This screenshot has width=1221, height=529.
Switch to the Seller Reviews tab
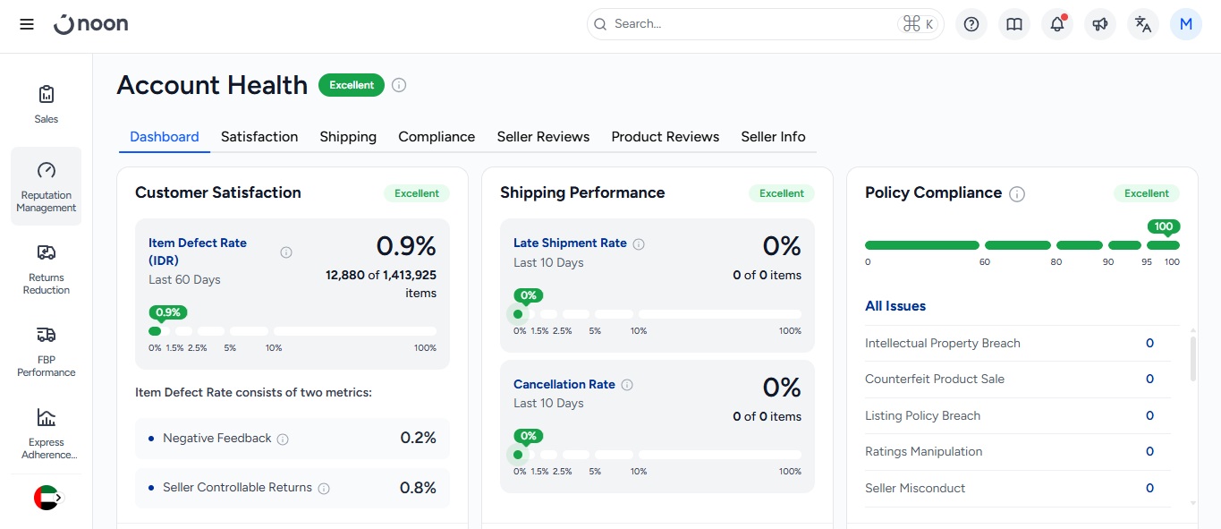click(543, 137)
